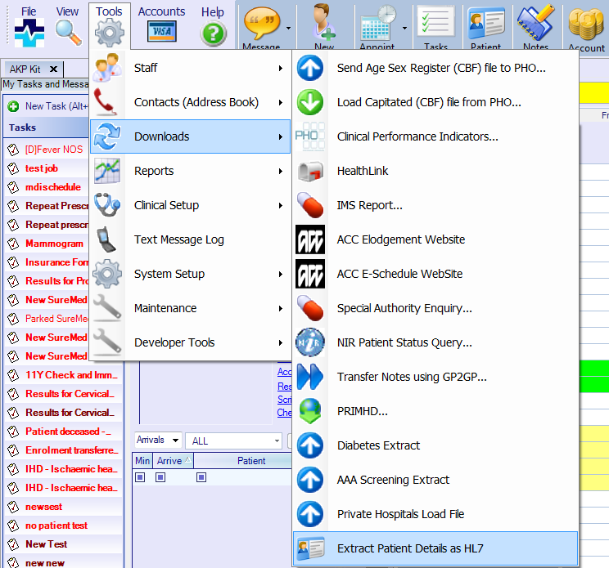Expand the ALL combo box
Image resolution: width=609 pixels, height=568 pixels.
[234, 441]
